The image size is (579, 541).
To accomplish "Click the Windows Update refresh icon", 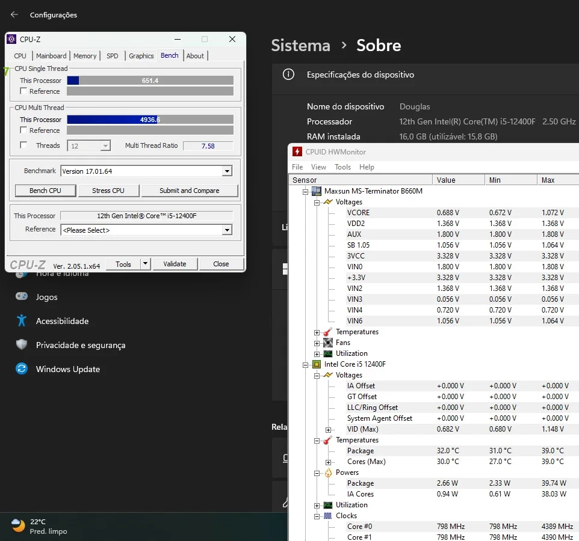I will pos(22,368).
